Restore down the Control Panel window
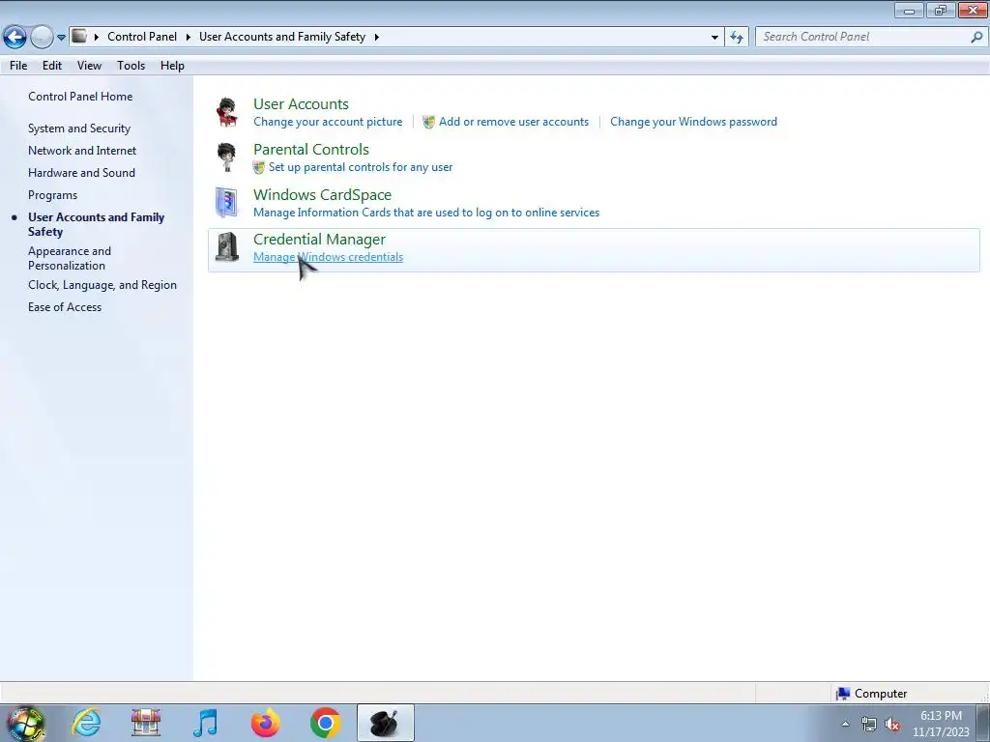 940,11
